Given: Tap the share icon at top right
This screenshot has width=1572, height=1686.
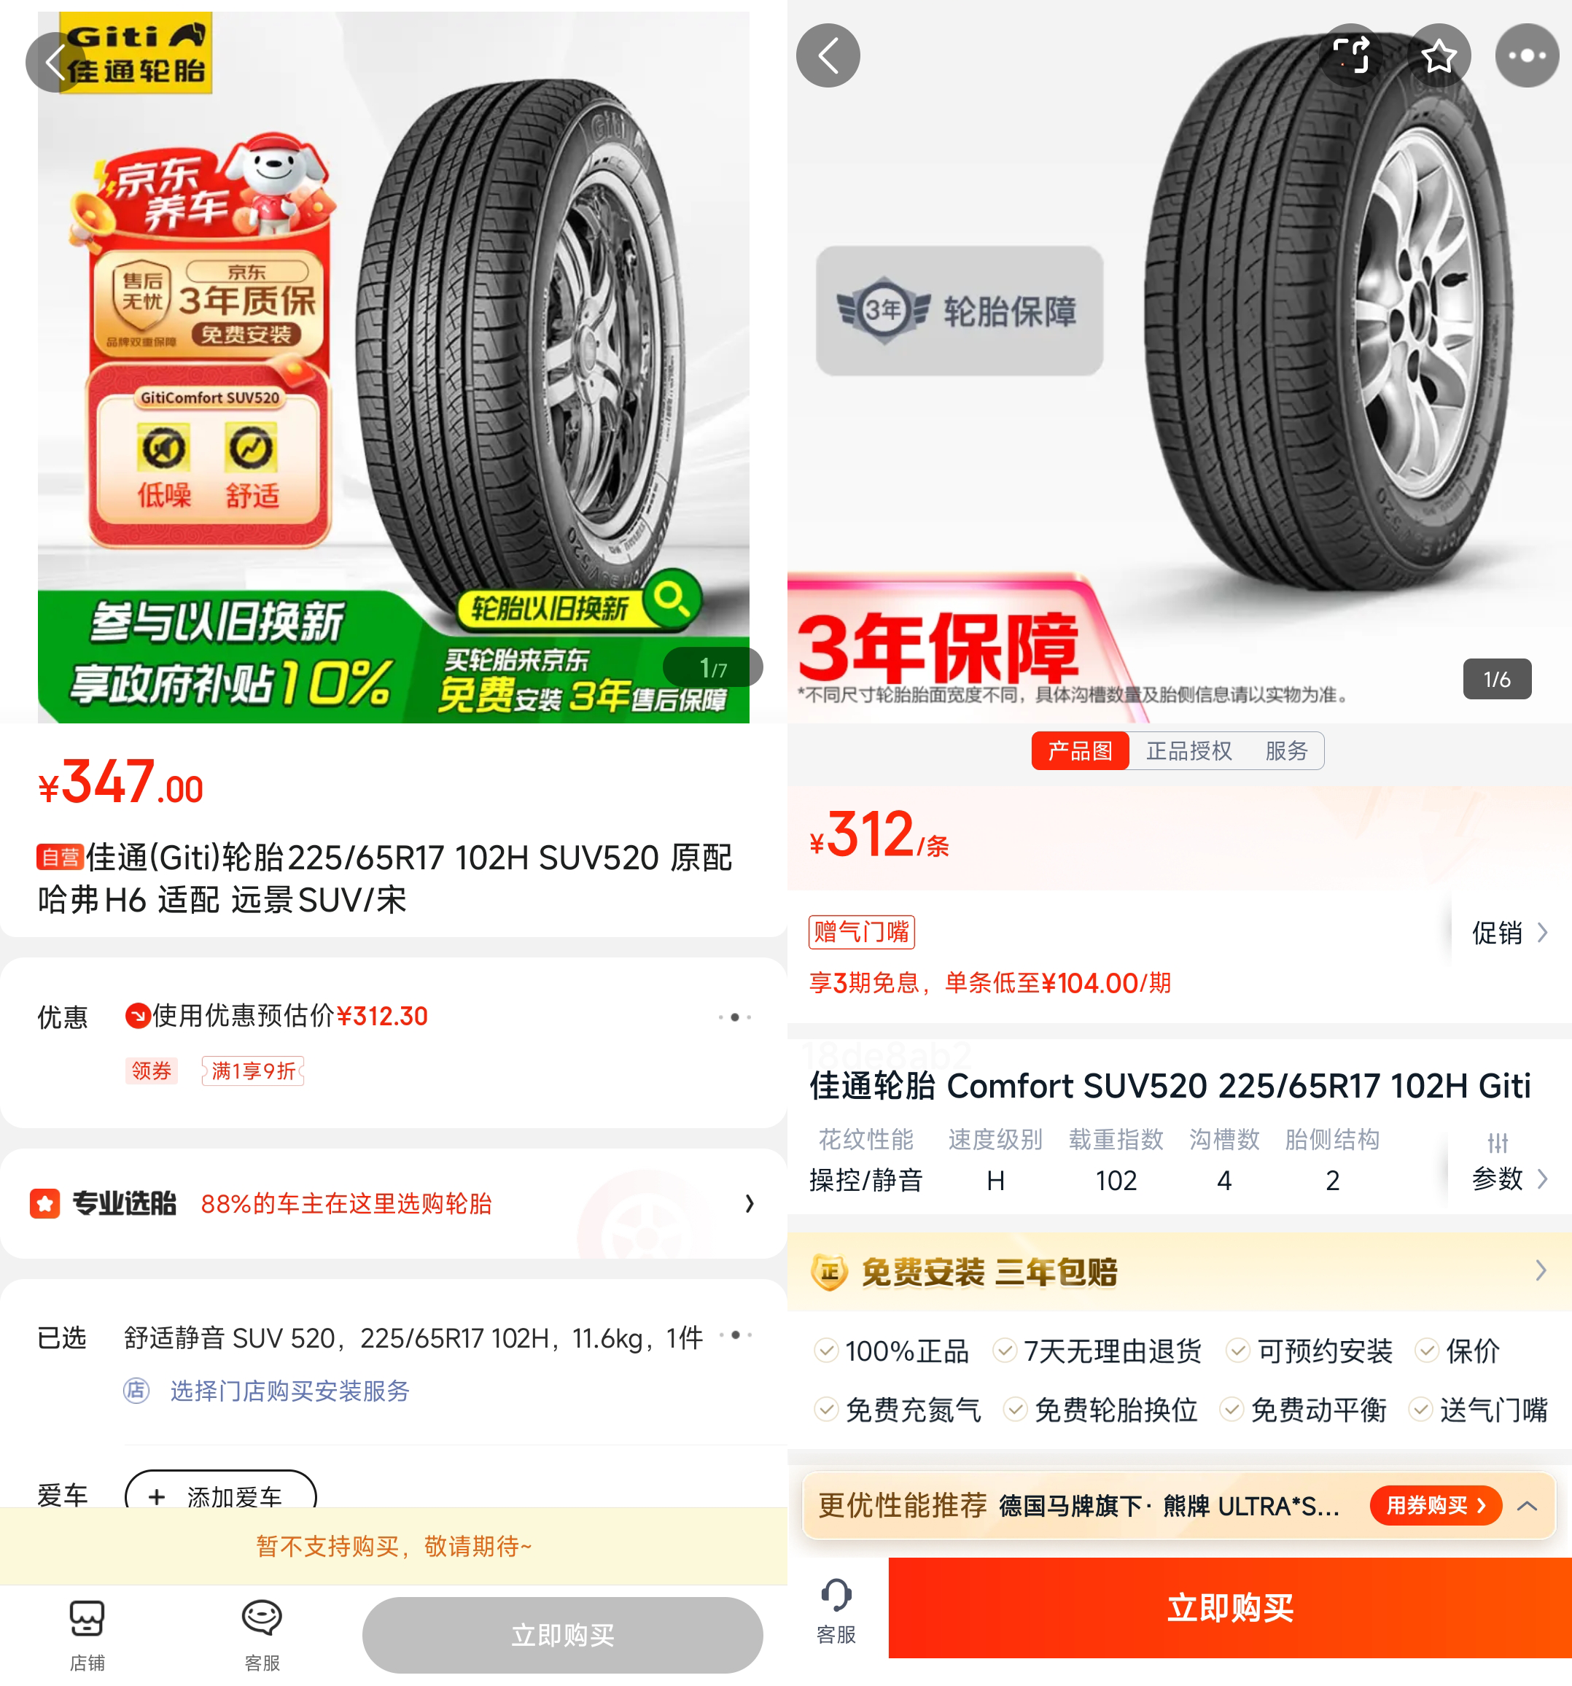Looking at the screenshot, I should coord(1352,56).
